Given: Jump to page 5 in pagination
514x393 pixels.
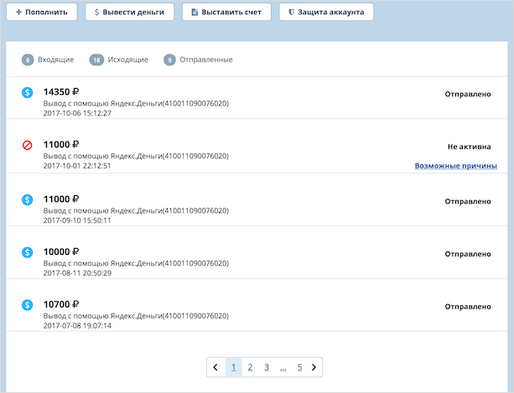Looking at the screenshot, I should [299, 367].
